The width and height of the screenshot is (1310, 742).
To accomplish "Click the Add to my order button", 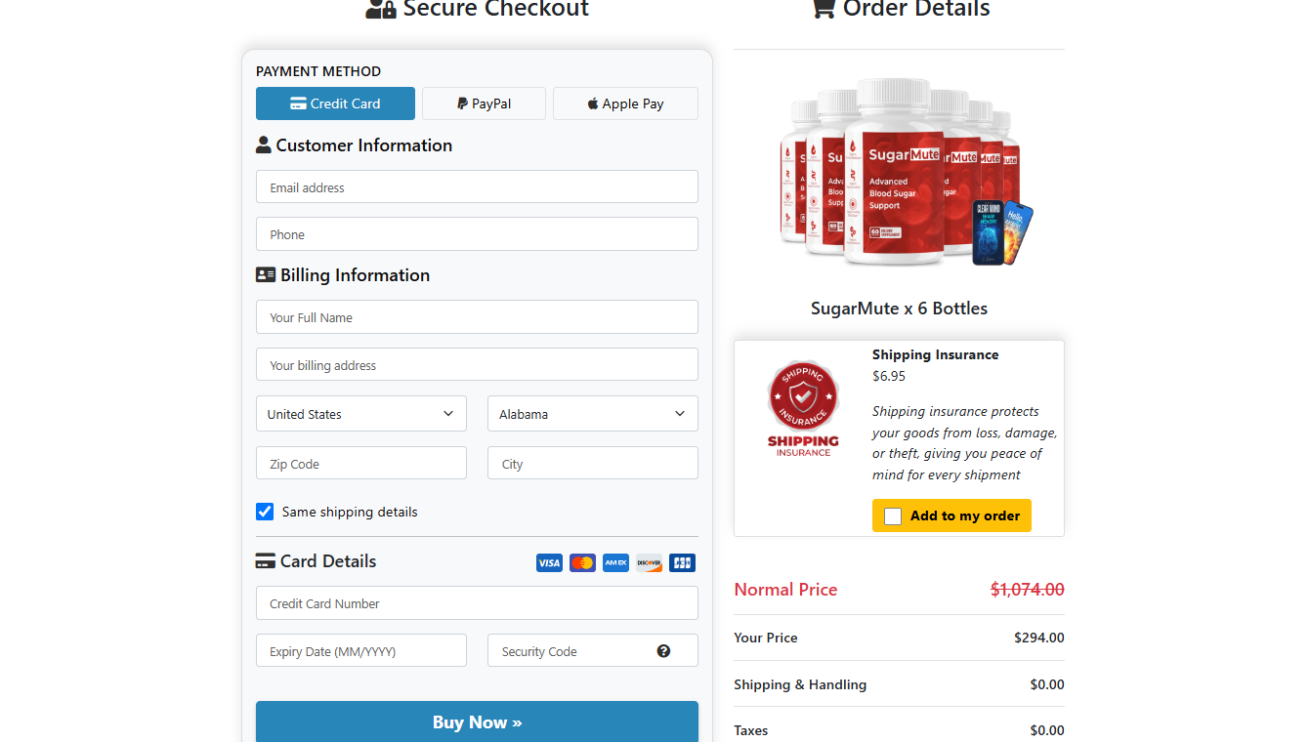I will pos(951,515).
